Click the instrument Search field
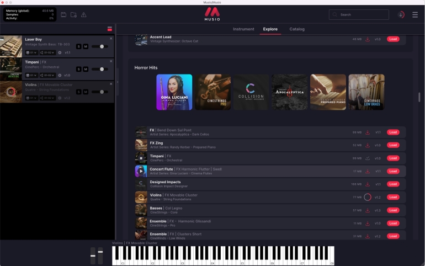425x266 pixels. point(359,15)
